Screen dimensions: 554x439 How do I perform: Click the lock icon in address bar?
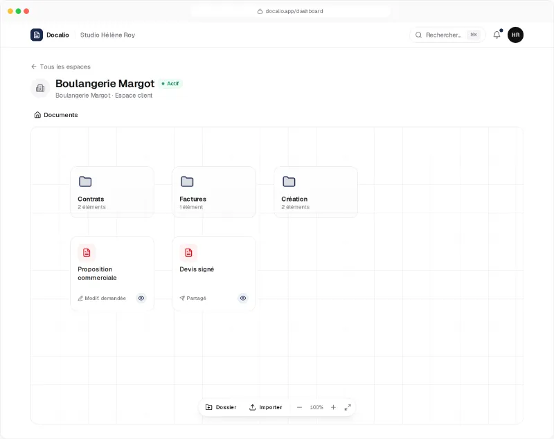point(260,11)
